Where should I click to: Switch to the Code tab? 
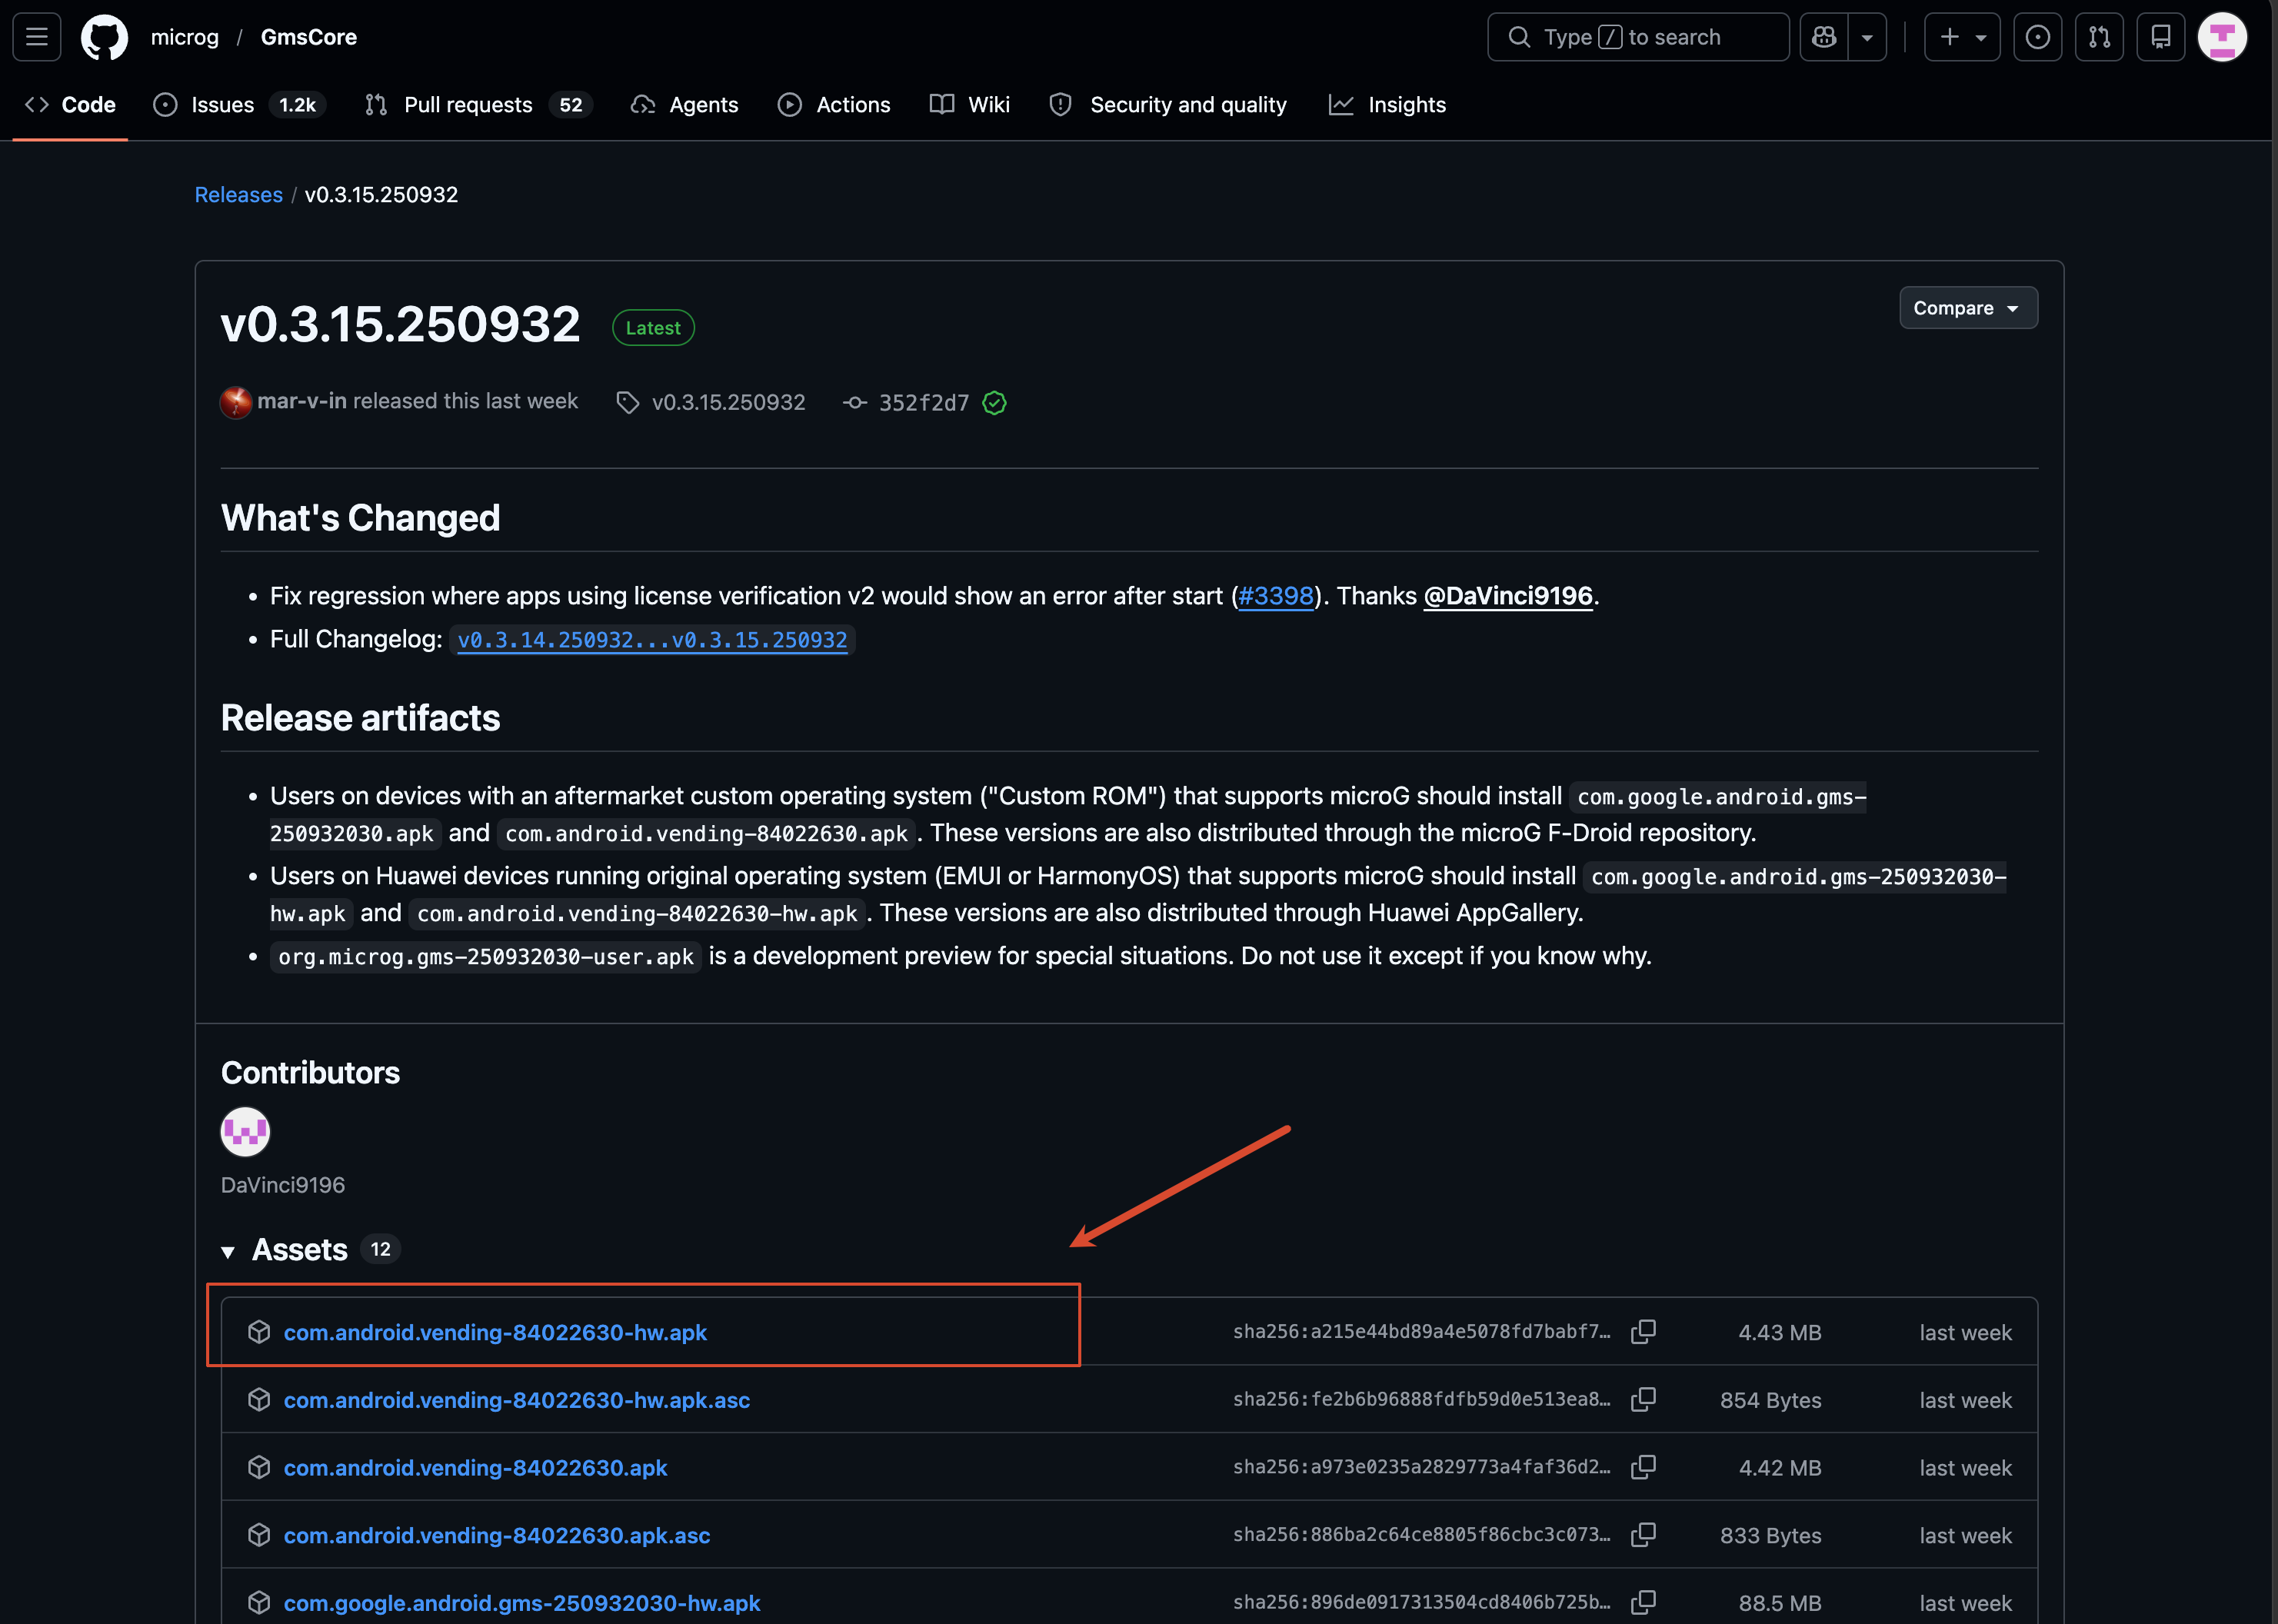70,105
